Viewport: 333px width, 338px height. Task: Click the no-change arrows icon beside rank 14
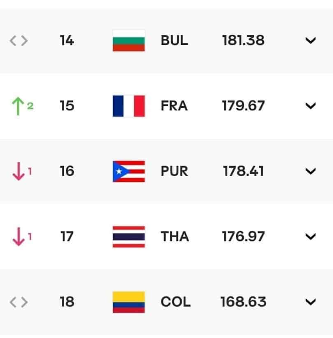[19, 40]
